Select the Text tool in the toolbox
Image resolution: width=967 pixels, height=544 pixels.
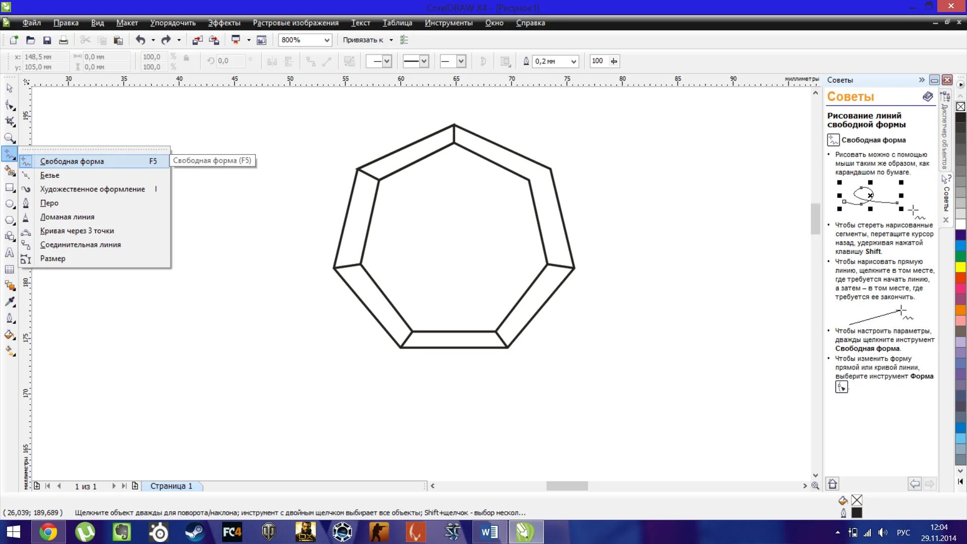(x=10, y=253)
